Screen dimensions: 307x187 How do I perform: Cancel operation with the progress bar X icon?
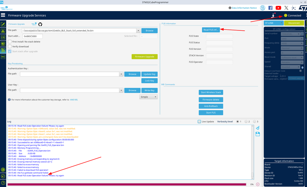tap(258, 184)
